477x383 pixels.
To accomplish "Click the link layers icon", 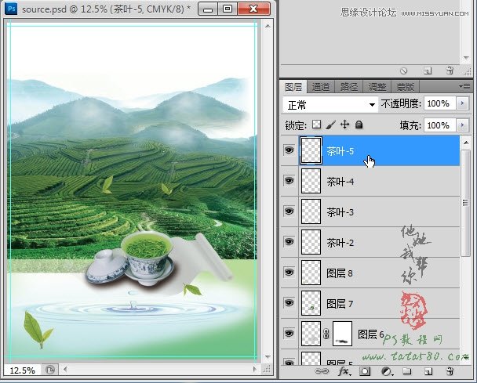I will pyautogui.click(x=321, y=371).
